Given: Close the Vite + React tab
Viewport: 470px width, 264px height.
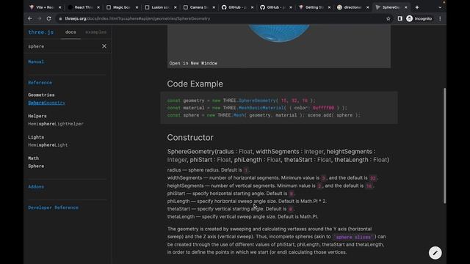Looking at the screenshot, I should 60,7.
